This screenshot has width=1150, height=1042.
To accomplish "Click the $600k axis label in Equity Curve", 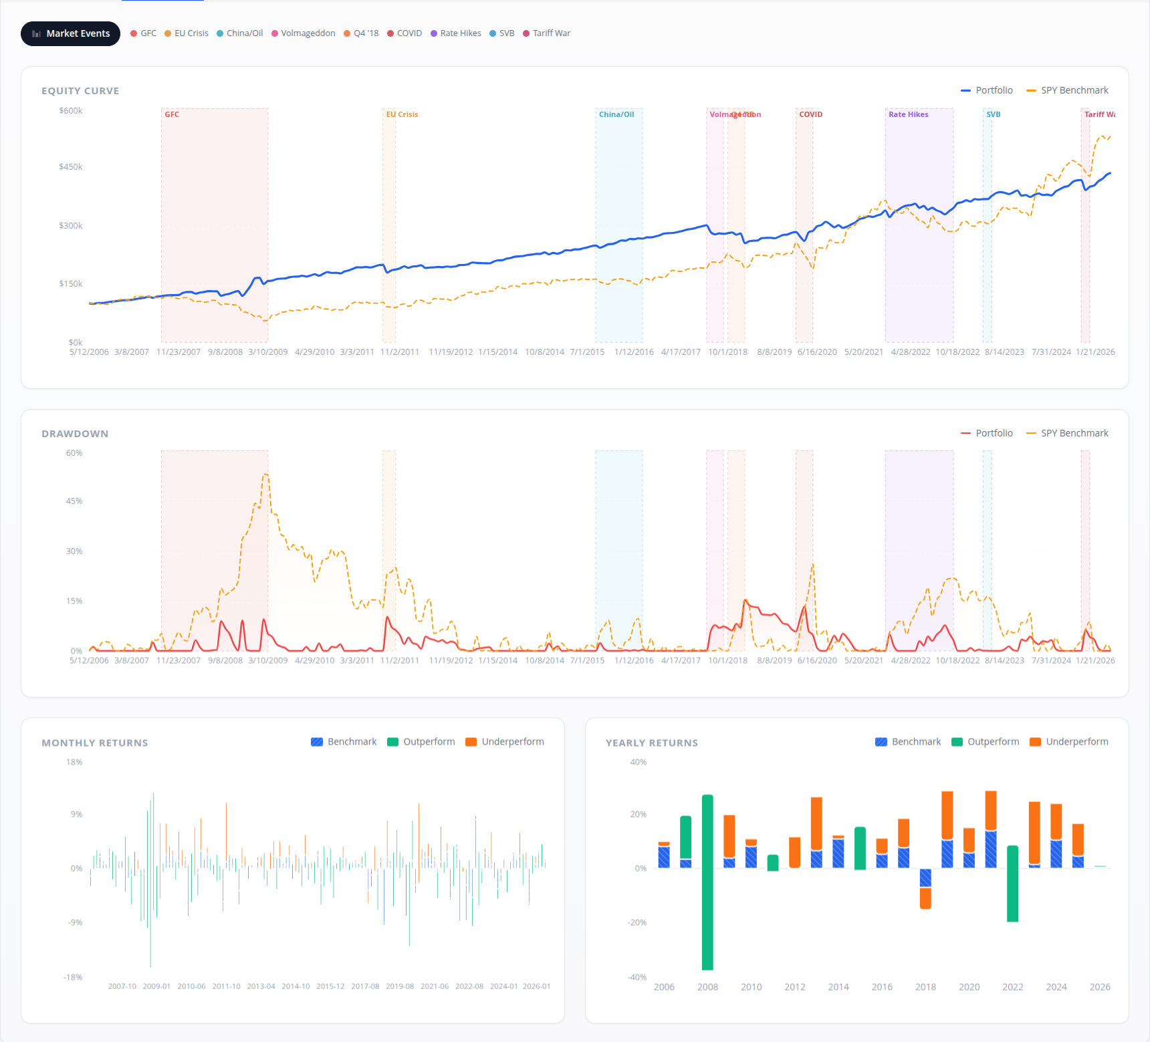I will click(x=71, y=111).
